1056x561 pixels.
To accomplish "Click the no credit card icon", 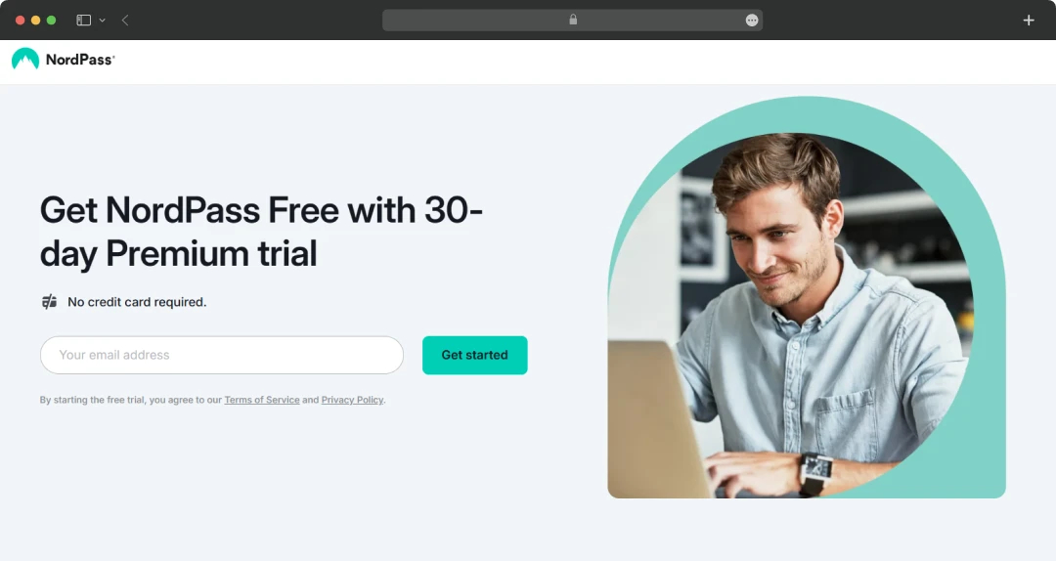I will (49, 302).
